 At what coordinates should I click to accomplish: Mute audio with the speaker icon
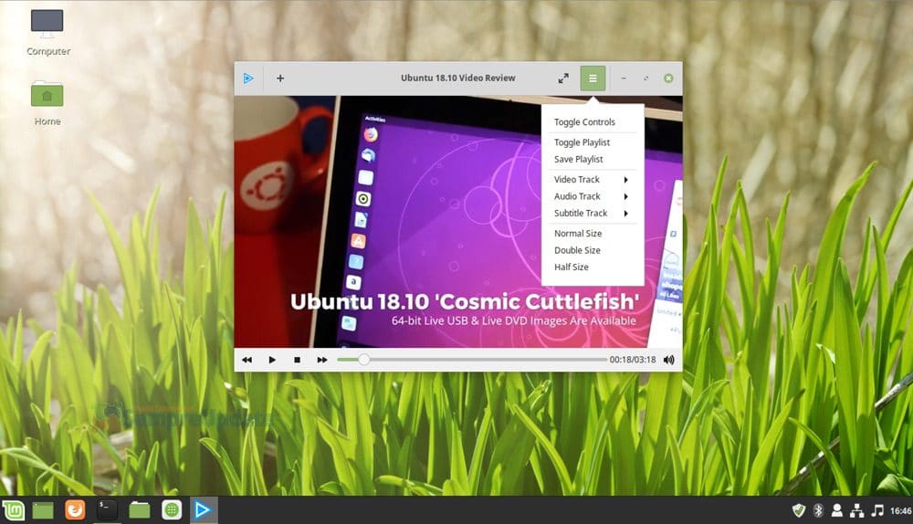(x=669, y=360)
